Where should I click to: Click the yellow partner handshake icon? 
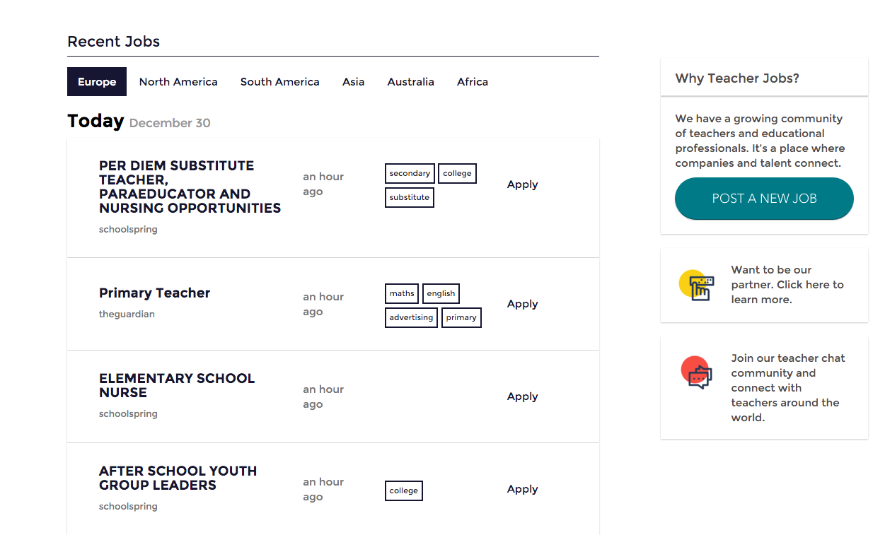click(x=696, y=285)
